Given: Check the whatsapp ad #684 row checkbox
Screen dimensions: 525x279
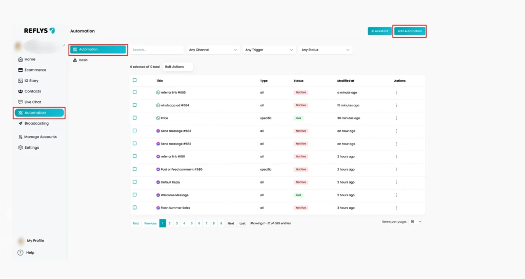Looking at the screenshot, I should [135, 105].
